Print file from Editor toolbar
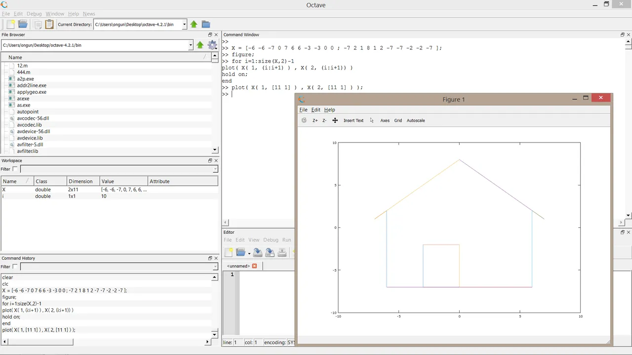Image resolution: width=632 pixels, height=355 pixels. (282, 252)
